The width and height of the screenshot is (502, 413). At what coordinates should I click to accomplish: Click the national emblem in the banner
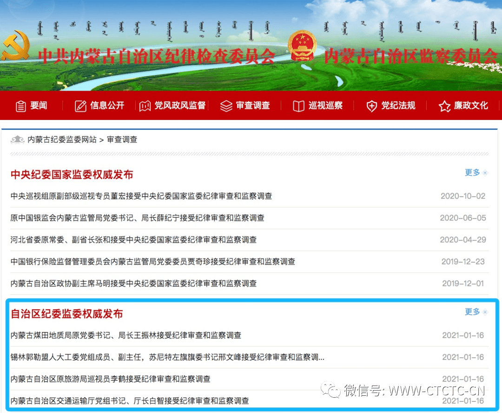point(302,46)
